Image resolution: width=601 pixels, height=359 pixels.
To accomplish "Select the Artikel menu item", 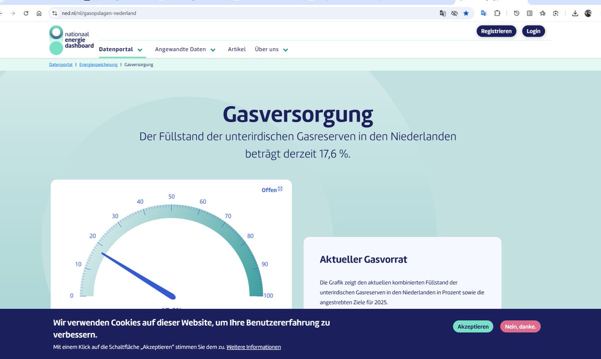I will click(236, 49).
